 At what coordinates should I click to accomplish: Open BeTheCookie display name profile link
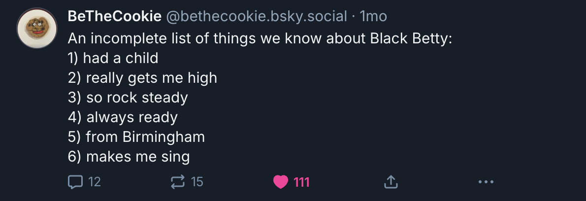tap(115, 16)
